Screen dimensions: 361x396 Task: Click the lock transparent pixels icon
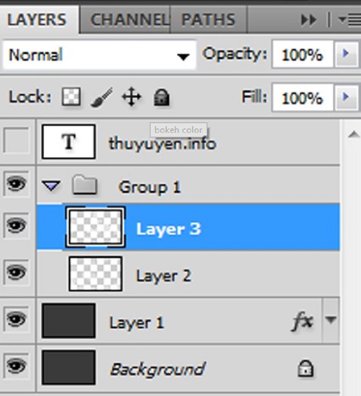click(72, 97)
